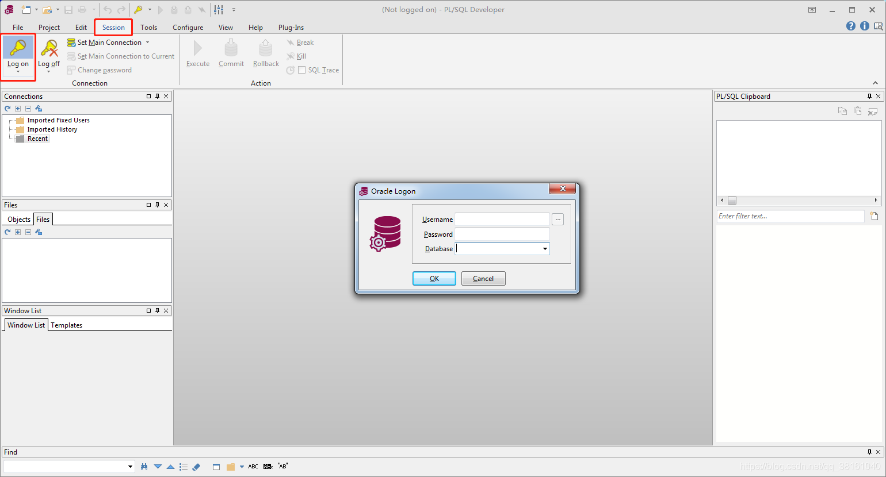Click Cancel in the Oracle Logon dialog
The width and height of the screenshot is (886, 477).
point(483,279)
